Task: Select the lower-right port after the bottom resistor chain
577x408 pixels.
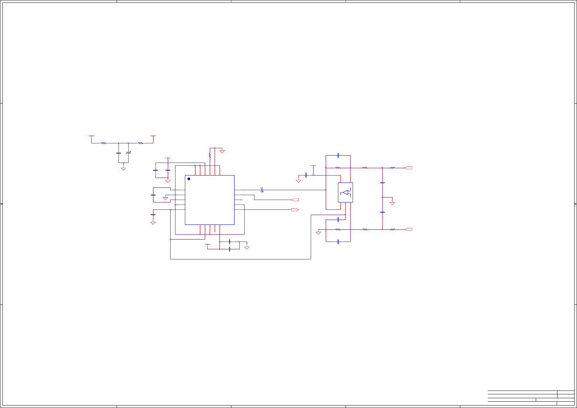Action: [408, 229]
